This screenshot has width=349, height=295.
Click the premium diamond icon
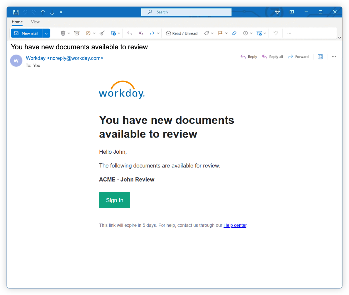277,12
